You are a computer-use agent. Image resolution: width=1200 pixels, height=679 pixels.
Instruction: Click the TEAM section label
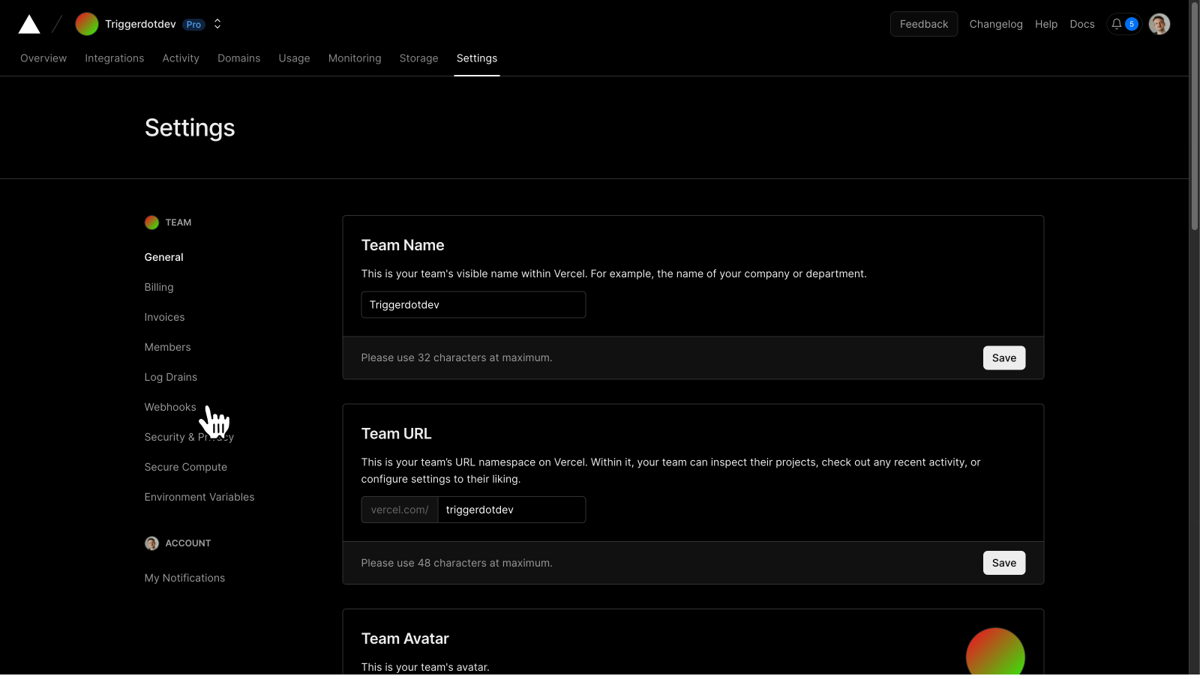point(178,223)
